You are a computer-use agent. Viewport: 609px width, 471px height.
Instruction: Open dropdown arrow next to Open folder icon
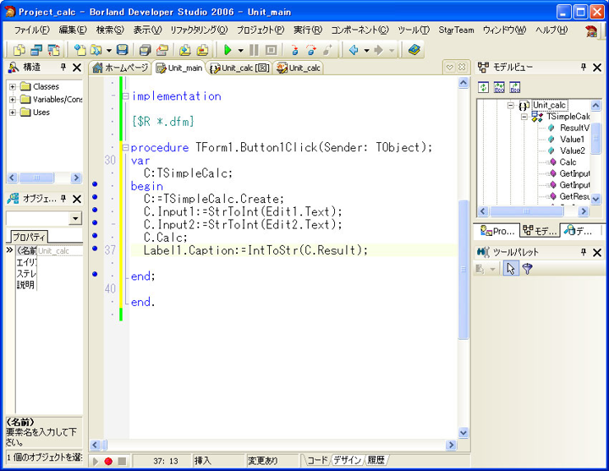[x=109, y=50]
